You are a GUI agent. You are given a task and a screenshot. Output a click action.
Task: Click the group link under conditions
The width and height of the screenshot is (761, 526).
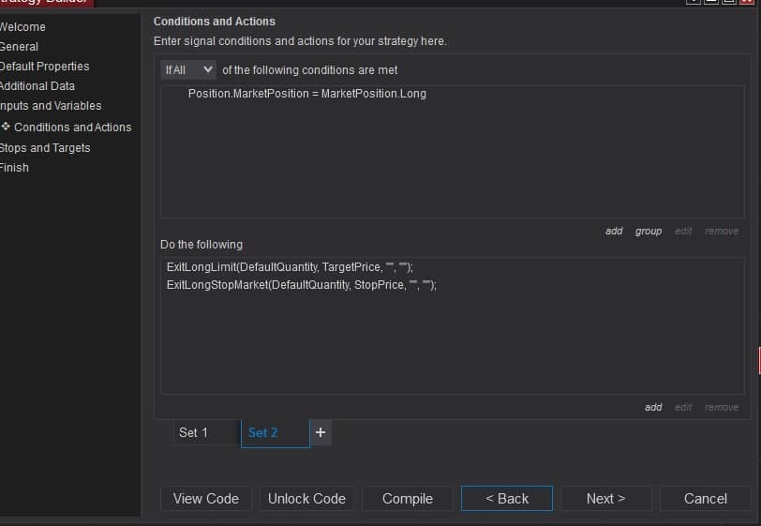point(649,231)
